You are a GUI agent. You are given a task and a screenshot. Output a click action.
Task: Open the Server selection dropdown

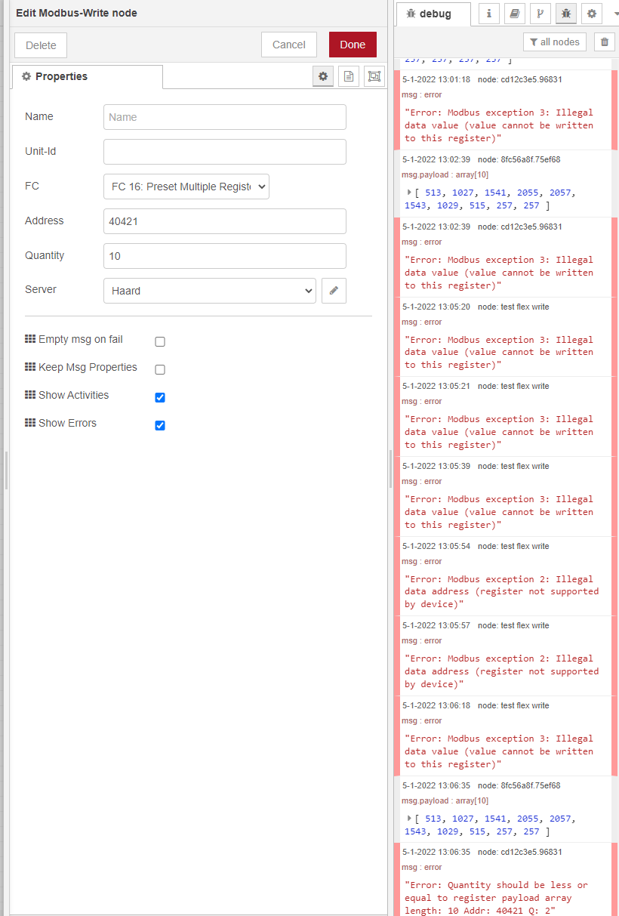[209, 290]
